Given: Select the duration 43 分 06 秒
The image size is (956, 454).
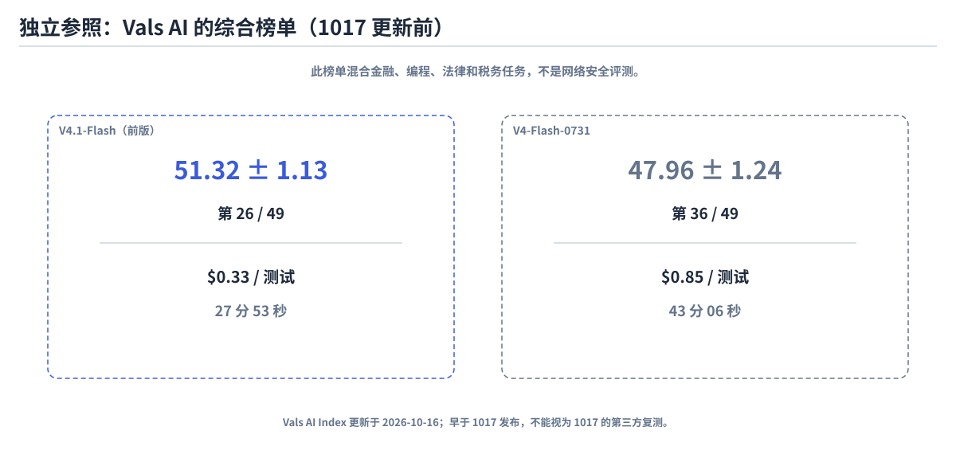Looking at the screenshot, I should pos(705,311).
